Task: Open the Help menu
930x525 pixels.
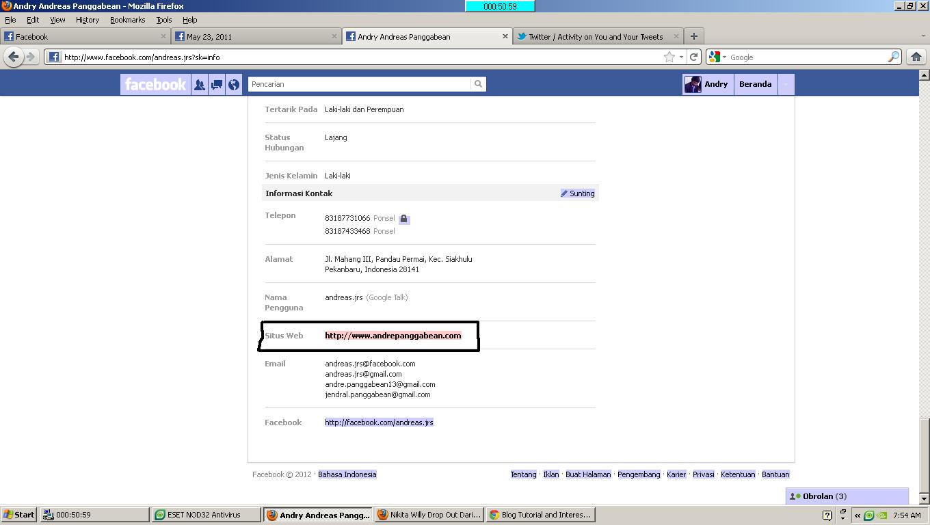Action: point(190,20)
